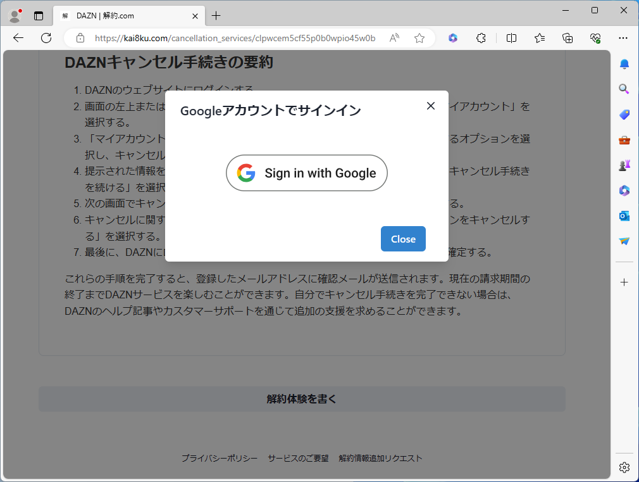Open Microsoft 365 from the sidebar
Screen dimensions: 639x482
click(x=624, y=190)
